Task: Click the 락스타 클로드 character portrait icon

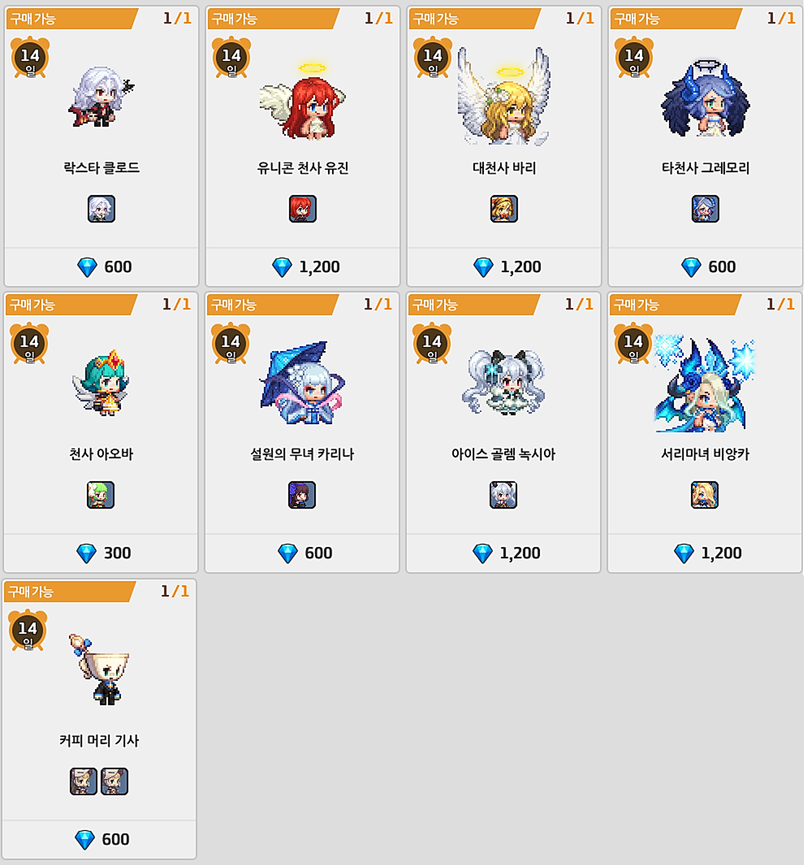Action: pyautogui.click(x=101, y=209)
